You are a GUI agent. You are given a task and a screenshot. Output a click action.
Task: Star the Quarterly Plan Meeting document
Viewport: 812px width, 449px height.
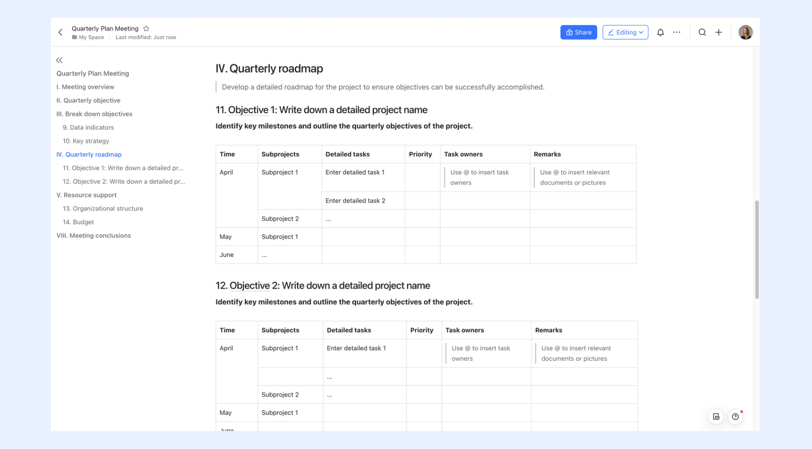click(146, 29)
